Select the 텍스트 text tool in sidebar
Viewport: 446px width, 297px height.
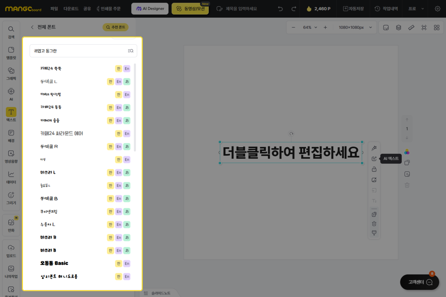(11, 115)
